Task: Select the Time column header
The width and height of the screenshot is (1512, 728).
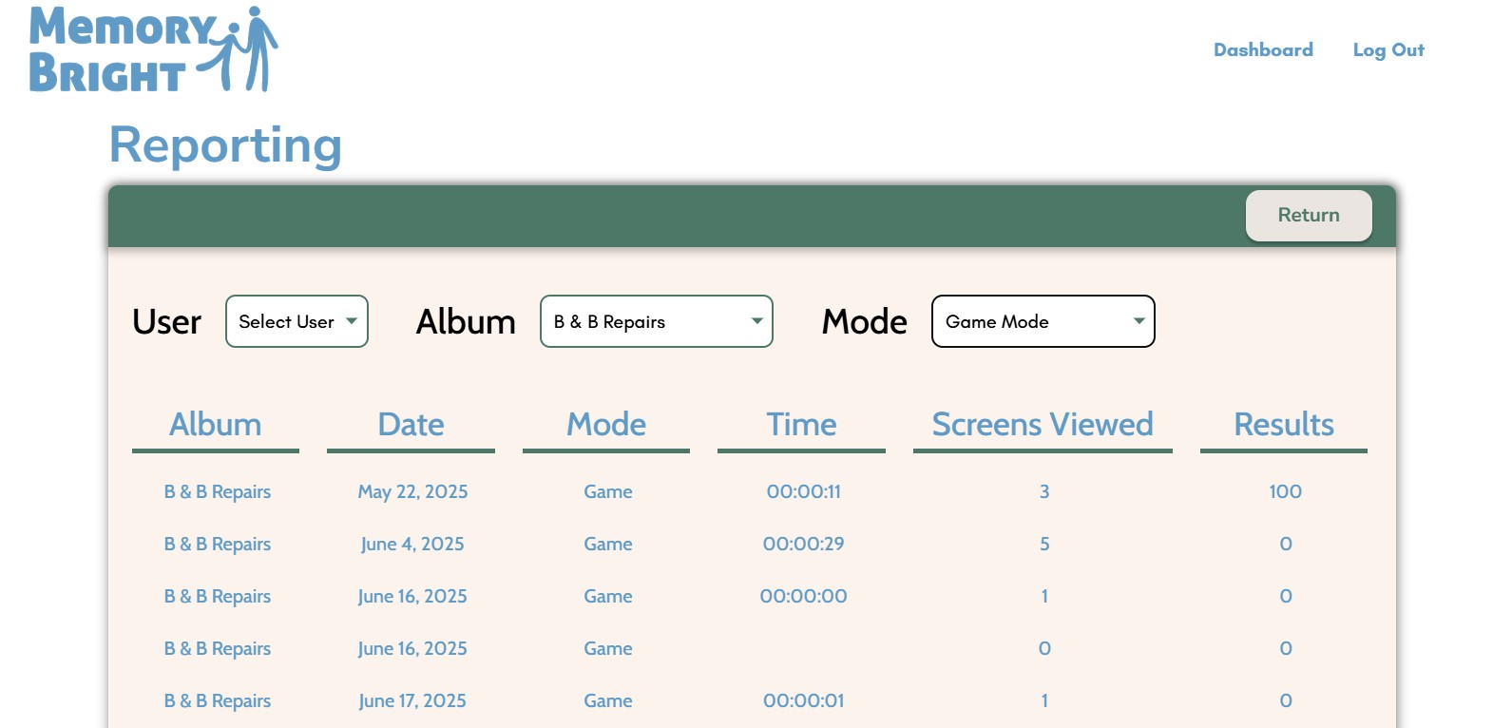Action: tap(801, 425)
